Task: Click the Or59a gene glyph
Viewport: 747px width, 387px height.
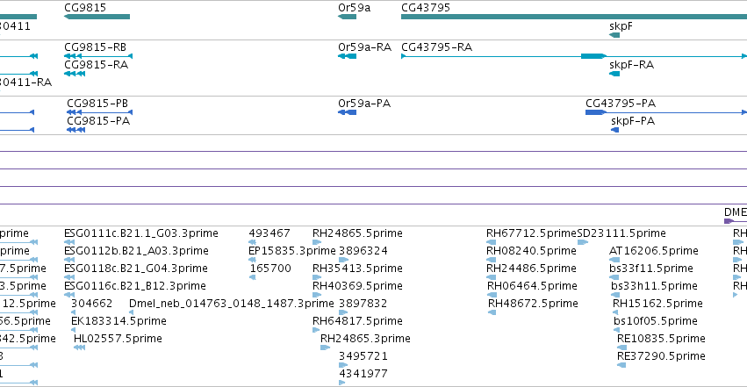Action: 348,17
